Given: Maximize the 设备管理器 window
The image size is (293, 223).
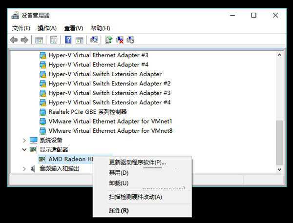Looking at the screenshot, I should click(x=253, y=15).
